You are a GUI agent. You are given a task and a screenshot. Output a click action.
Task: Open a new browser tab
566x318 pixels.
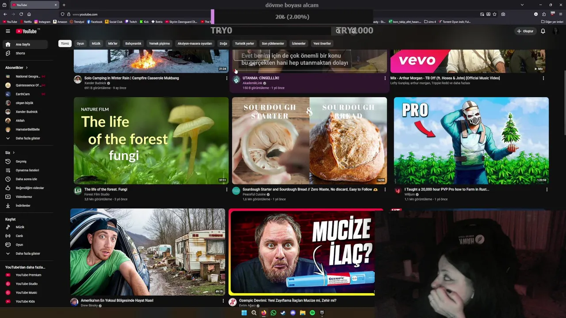(64, 5)
